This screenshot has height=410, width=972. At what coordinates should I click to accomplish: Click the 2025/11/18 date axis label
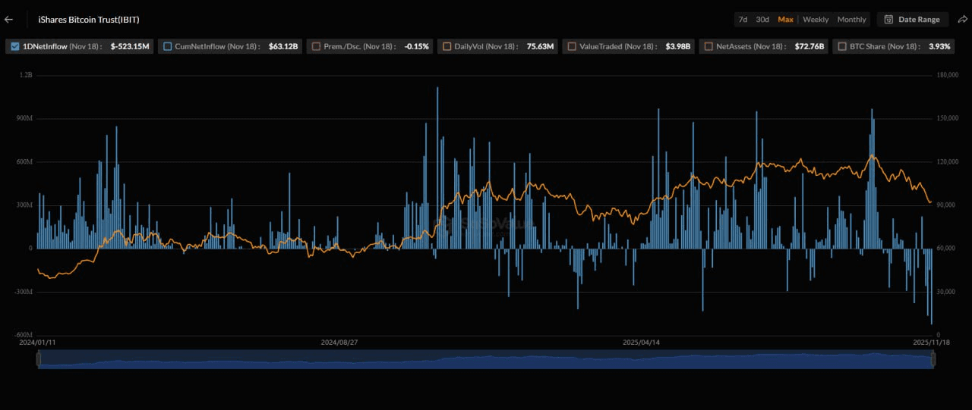(x=932, y=343)
